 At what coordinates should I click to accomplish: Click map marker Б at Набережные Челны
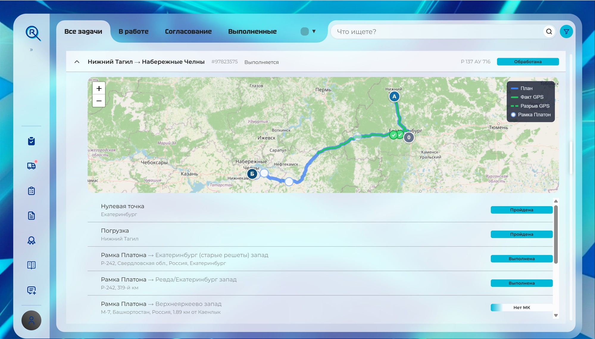tap(252, 174)
